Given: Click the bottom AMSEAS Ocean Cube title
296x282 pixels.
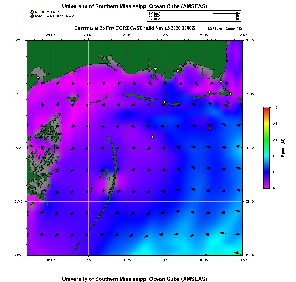Looking at the screenshot, I should tap(135, 279).
